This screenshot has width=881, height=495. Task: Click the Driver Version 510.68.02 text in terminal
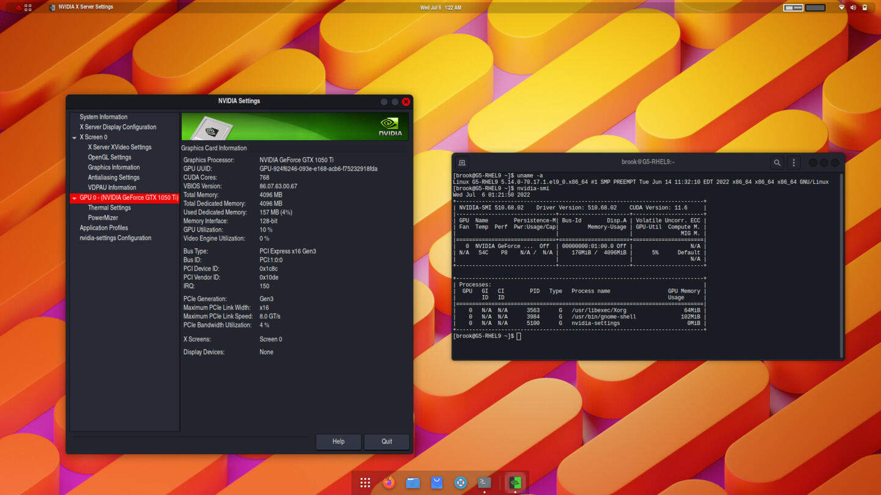[x=576, y=208]
